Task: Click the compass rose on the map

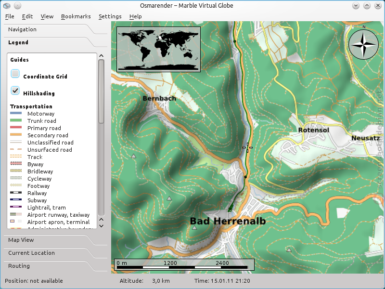Action: coord(364,44)
